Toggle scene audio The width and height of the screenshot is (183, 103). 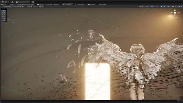point(157,6)
